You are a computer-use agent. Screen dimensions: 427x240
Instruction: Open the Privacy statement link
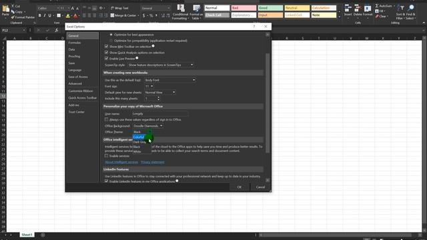pyautogui.click(x=153, y=162)
